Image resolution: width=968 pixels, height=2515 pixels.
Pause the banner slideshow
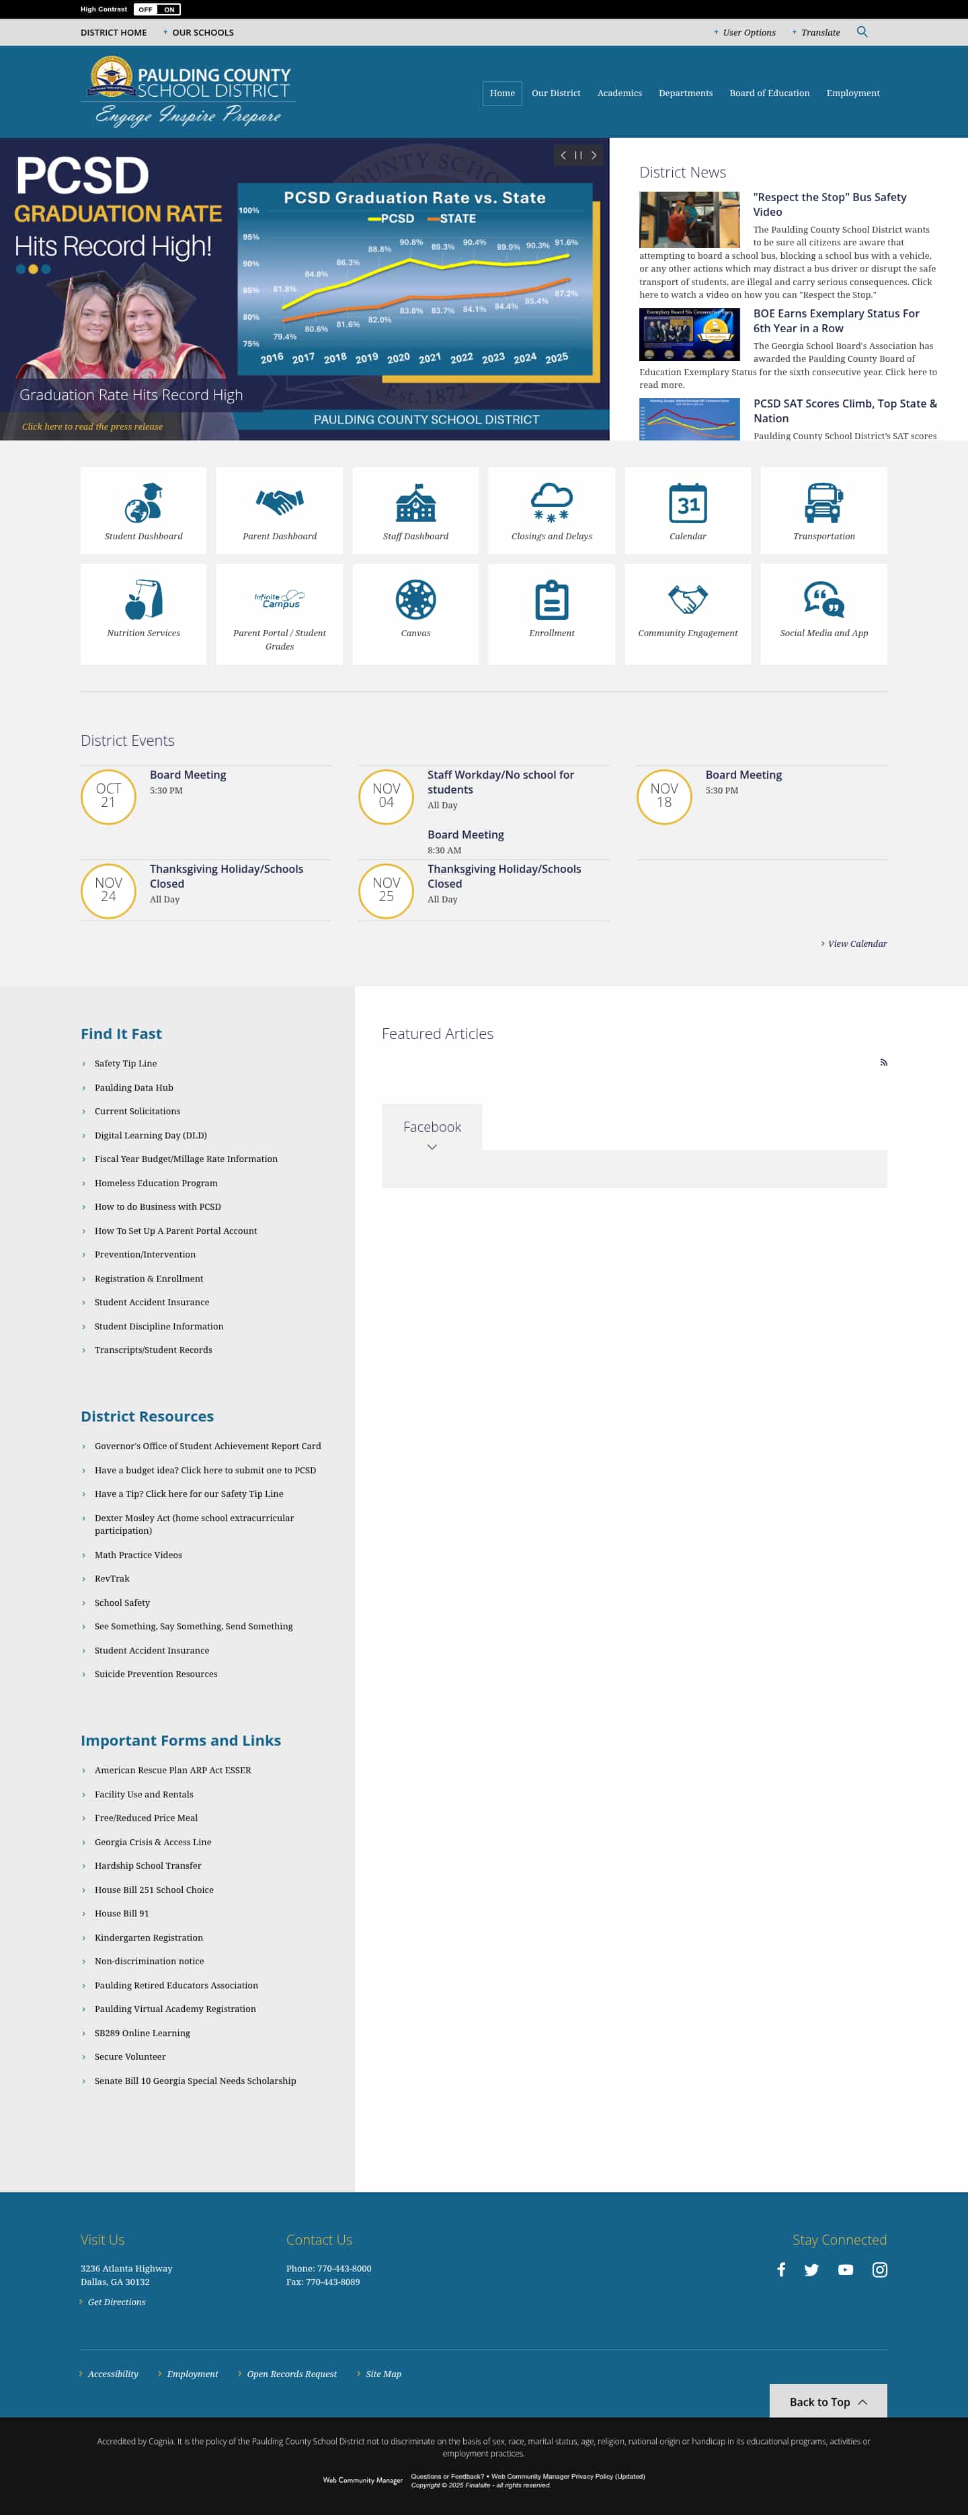point(579,155)
